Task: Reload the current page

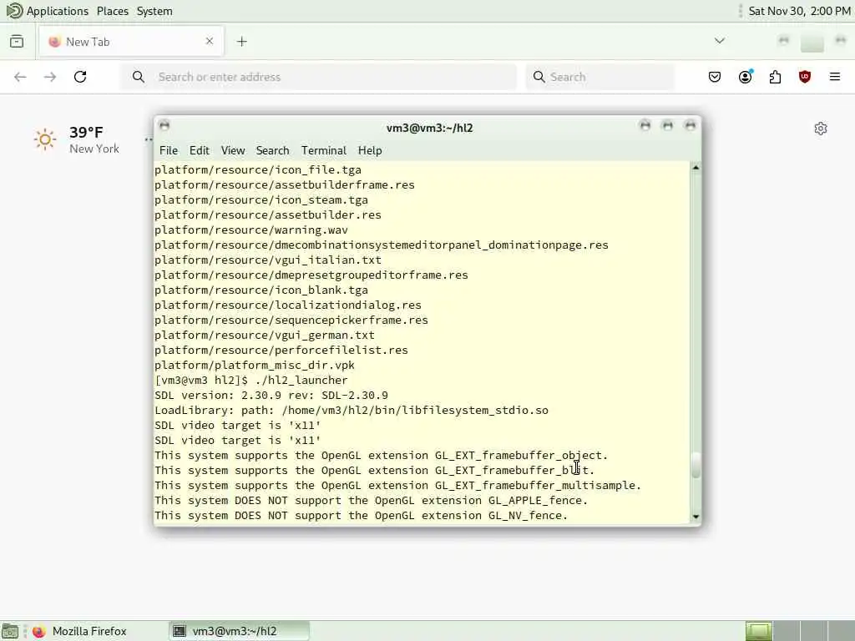Action: (80, 77)
